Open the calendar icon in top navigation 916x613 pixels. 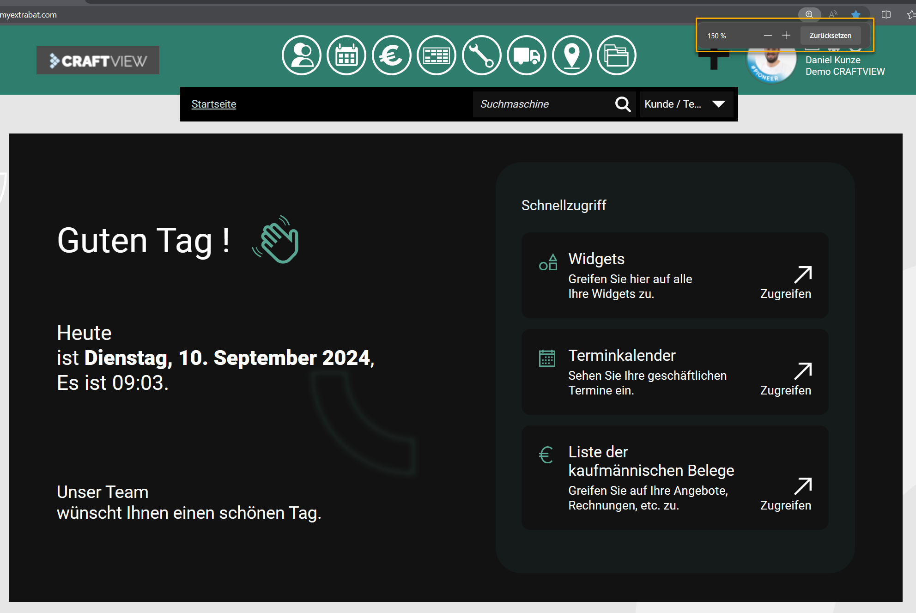coord(346,55)
